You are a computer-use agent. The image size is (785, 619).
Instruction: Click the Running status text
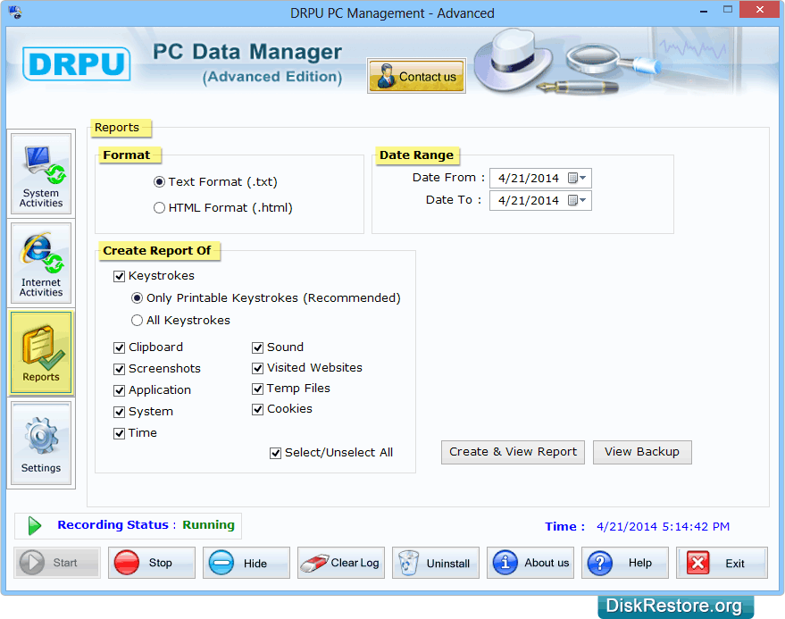pos(208,525)
